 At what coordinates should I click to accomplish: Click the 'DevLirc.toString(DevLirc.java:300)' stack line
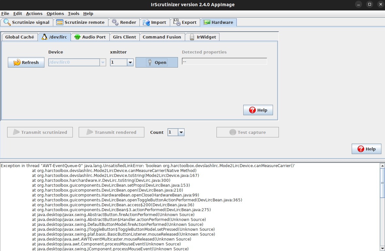coord(101,180)
